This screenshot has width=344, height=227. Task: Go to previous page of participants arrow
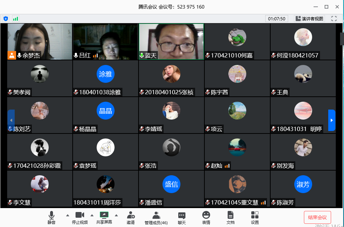pyautogui.click(x=11, y=120)
